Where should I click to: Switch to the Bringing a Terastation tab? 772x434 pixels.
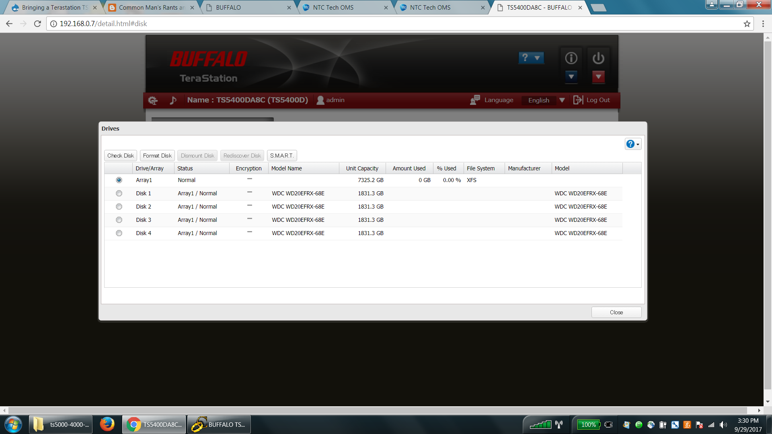pyautogui.click(x=54, y=8)
